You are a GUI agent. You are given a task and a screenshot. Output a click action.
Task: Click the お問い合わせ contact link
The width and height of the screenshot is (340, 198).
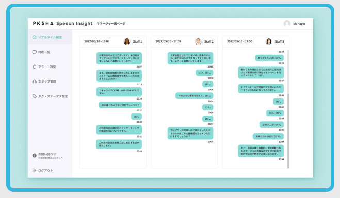[47, 154]
